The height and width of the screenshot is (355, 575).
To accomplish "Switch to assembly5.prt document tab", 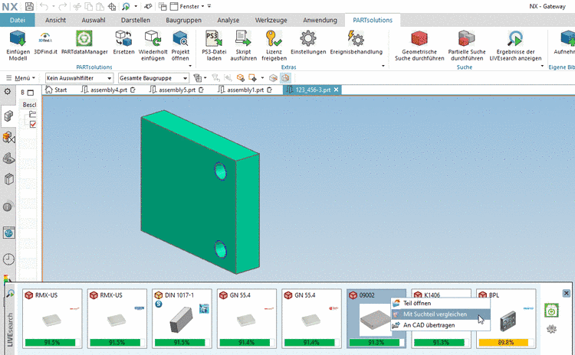I will click(x=177, y=90).
